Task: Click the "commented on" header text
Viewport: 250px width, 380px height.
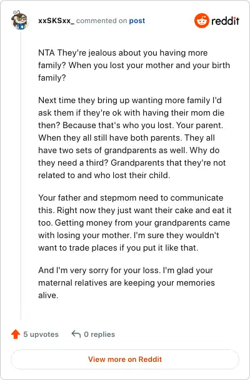Action: (x=102, y=21)
